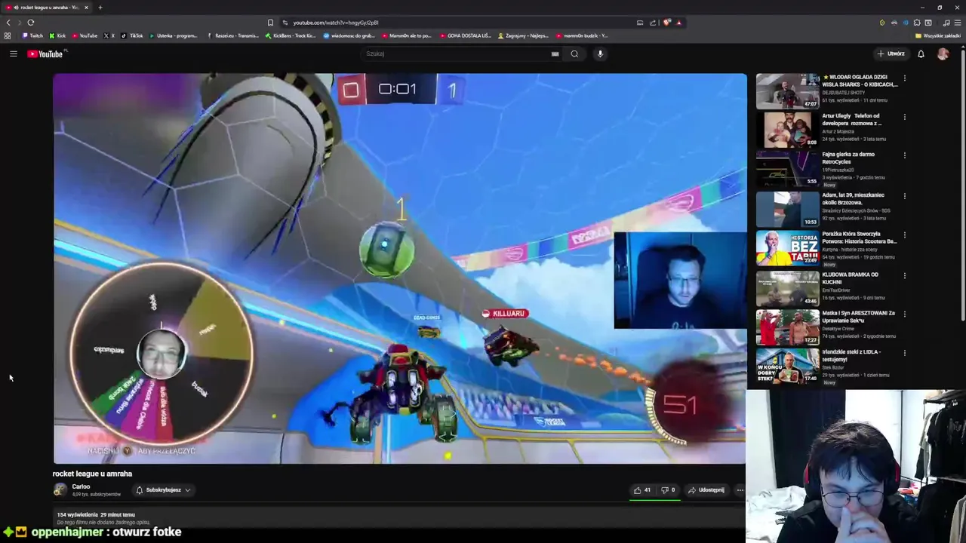Open the Fajna gierka za darmo thumbnail
Screen dimensions: 966x543
coord(787,168)
